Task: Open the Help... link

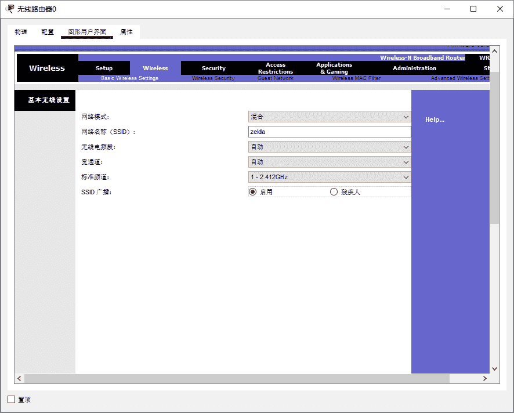Action: pyautogui.click(x=435, y=119)
